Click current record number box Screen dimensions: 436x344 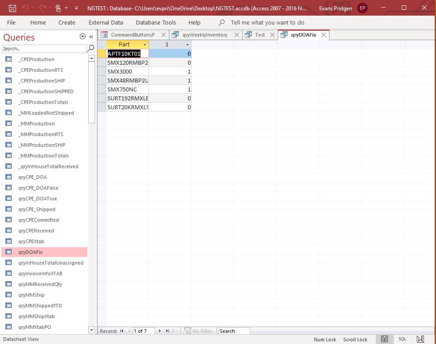[144, 331]
